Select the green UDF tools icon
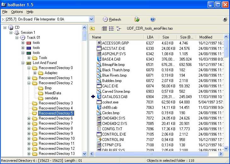The width and height of the screenshot is (230, 164). (29, 53)
